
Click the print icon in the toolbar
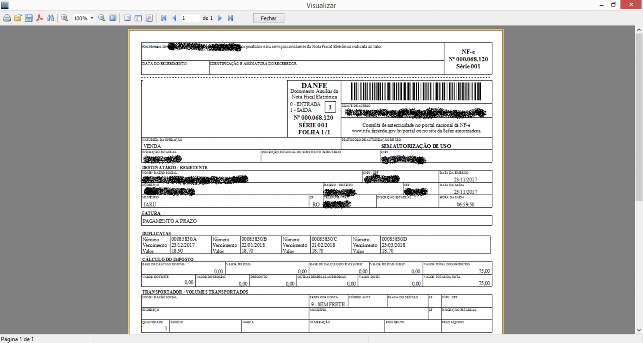(x=7, y=18)
